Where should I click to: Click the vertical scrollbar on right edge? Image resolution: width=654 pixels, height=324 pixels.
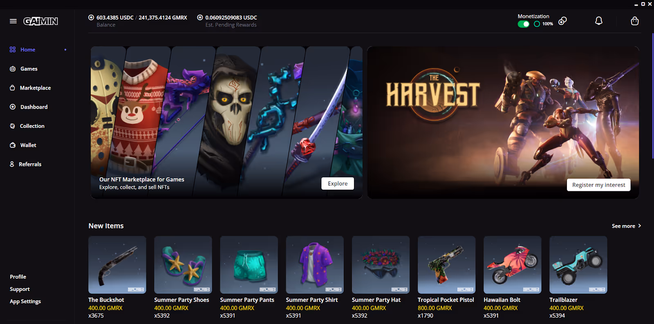(x=652, y=96)
